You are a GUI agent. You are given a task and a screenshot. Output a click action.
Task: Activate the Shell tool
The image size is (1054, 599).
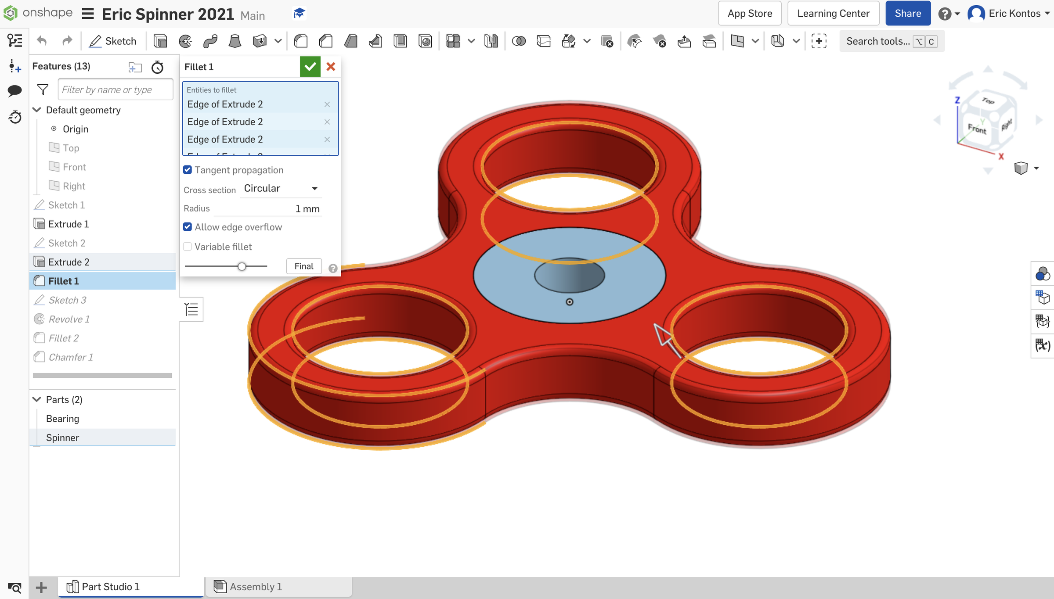(401, 41)
